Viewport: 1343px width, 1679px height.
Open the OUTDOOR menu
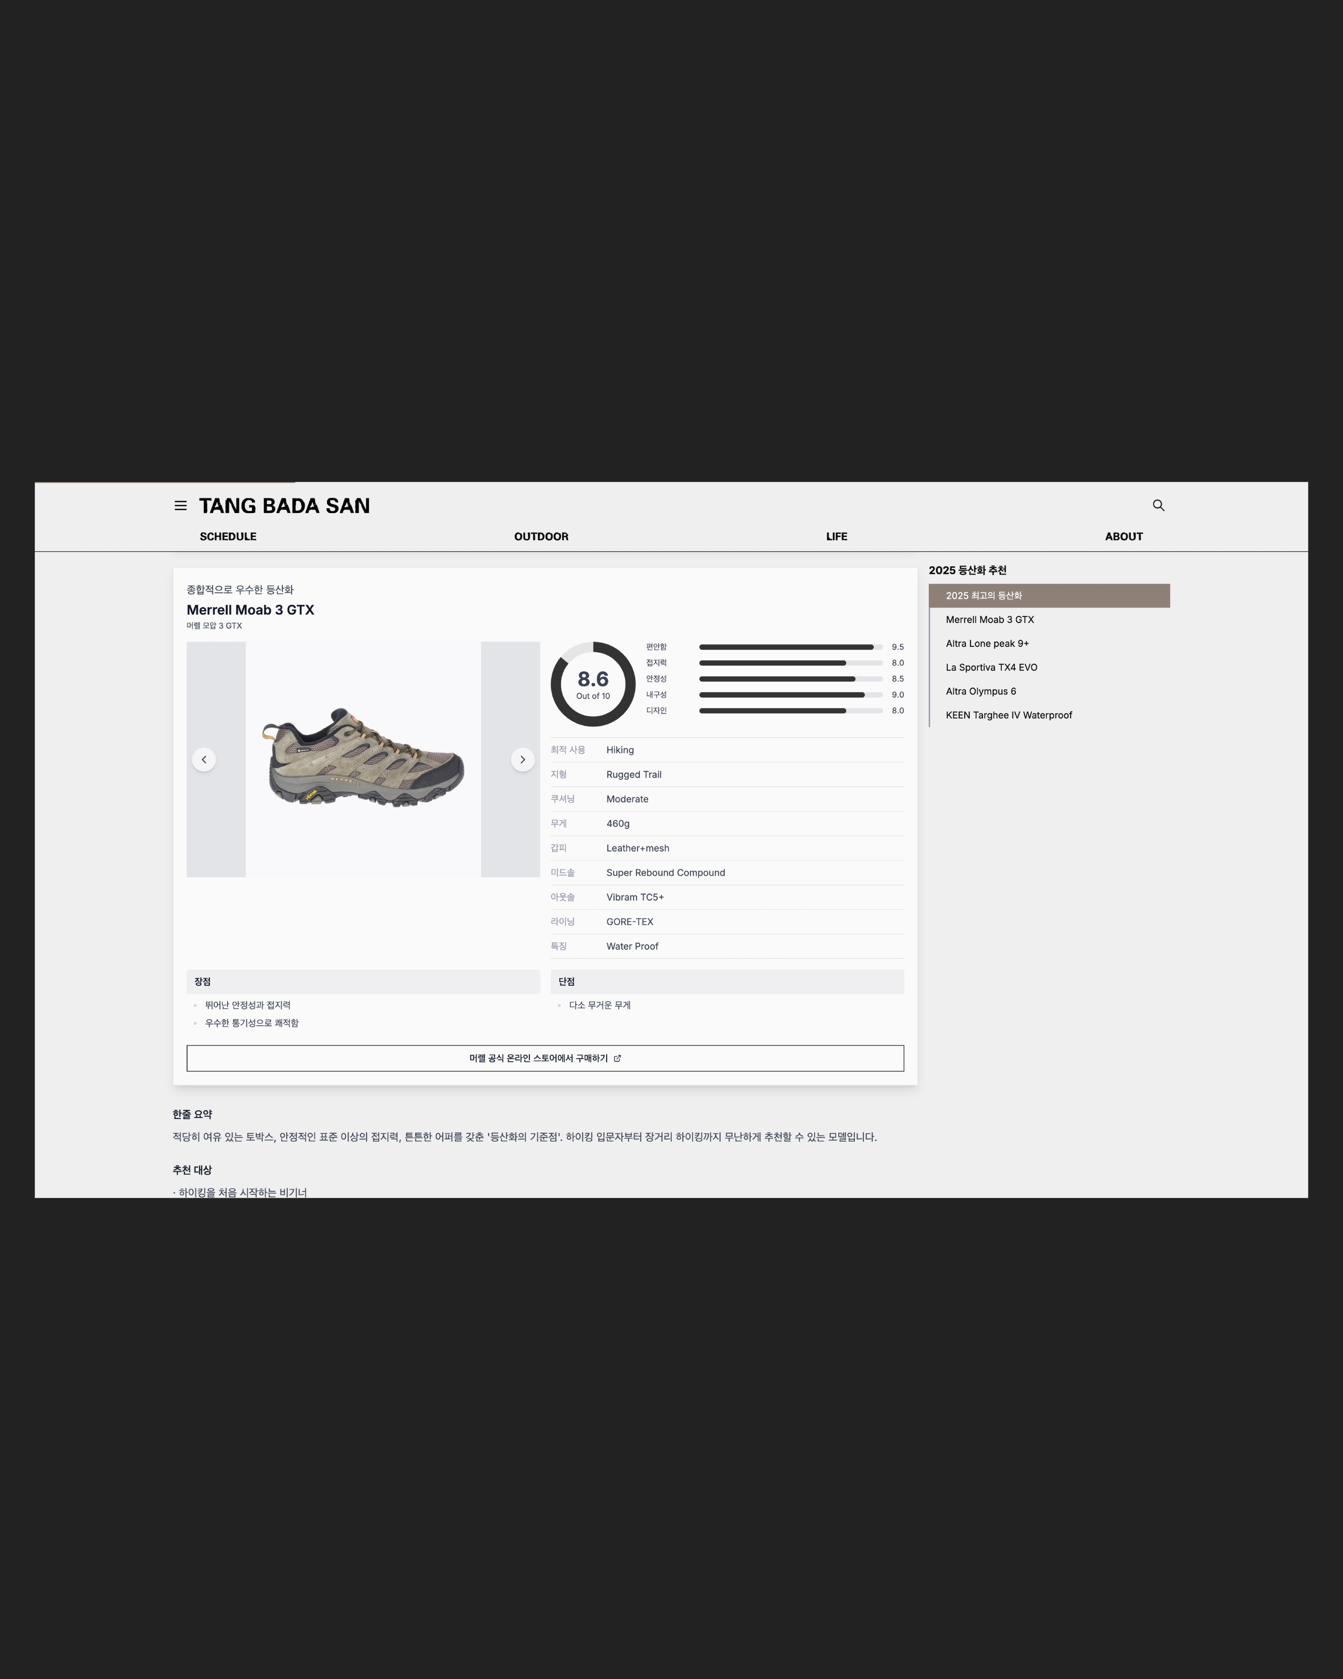(x=541, y=537)
